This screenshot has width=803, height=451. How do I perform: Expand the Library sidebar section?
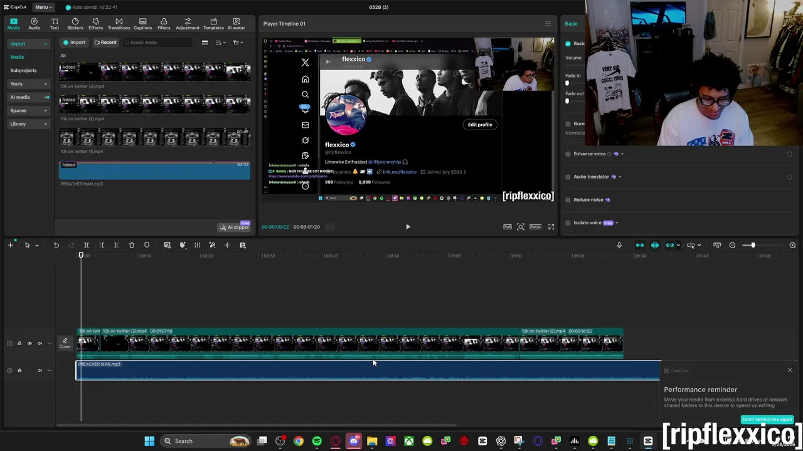click(x=28, y=124)
